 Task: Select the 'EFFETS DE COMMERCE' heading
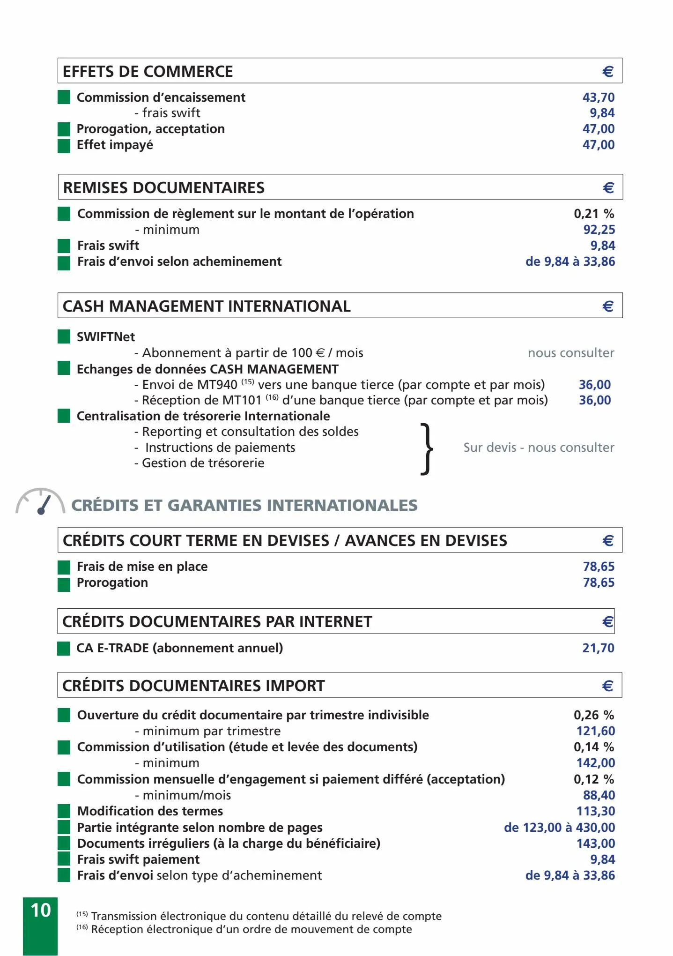(x=148, y=71)
